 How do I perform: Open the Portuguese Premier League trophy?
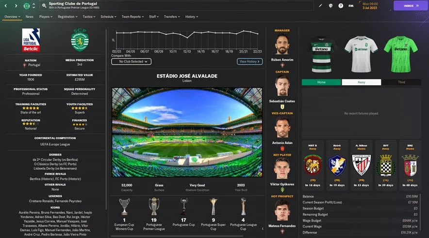154,207
